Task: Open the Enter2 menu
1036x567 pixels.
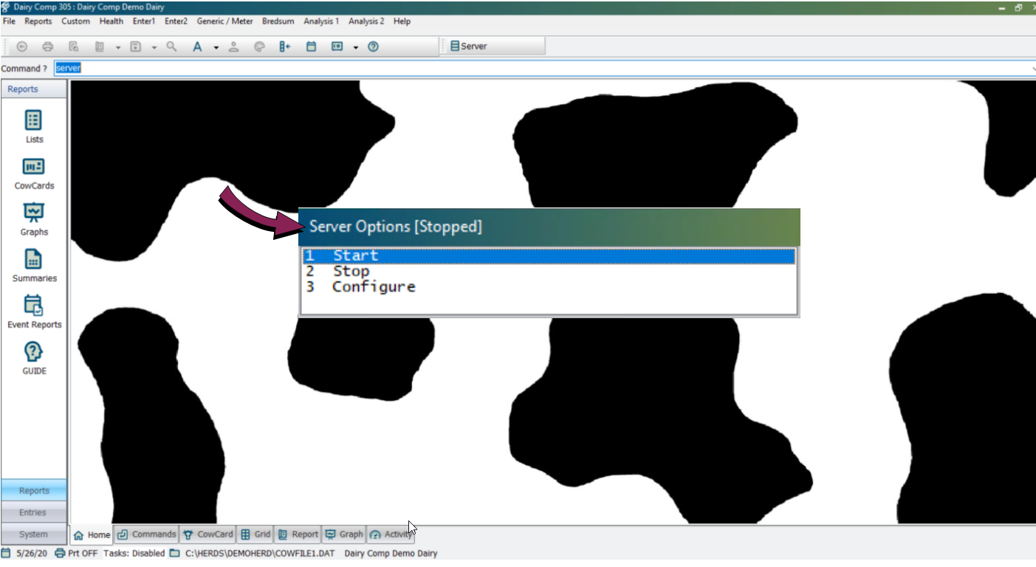Action: [176, 21]
